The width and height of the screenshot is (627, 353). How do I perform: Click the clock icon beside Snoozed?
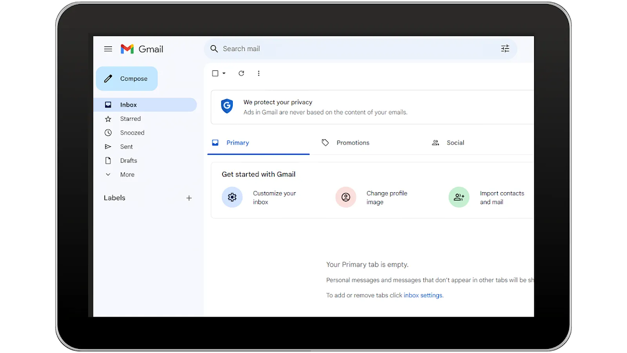(108, 133)
